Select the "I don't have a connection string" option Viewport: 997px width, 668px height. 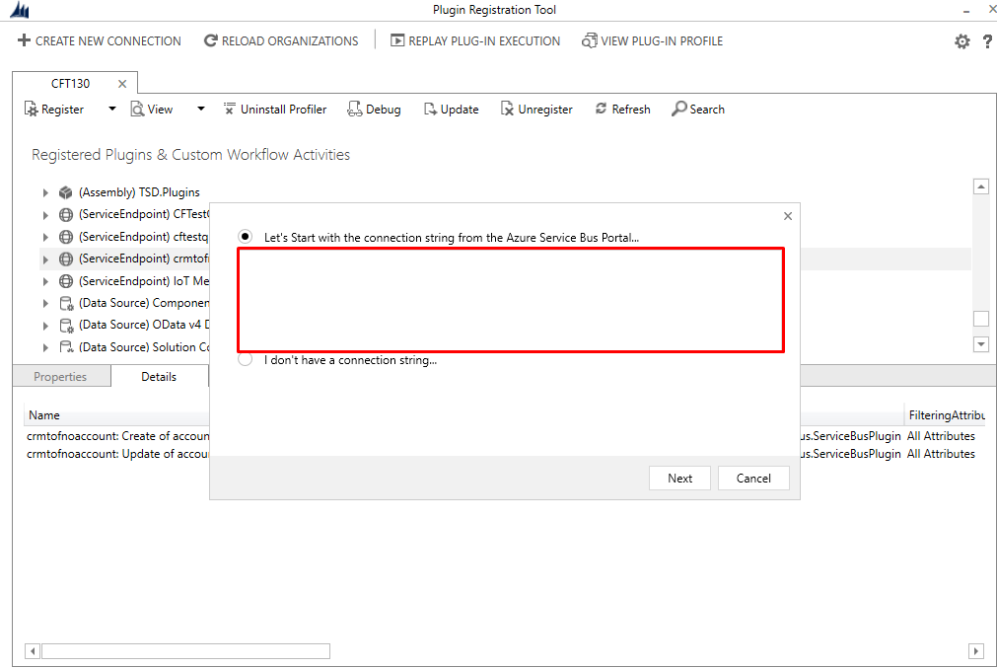pos(246,359)
